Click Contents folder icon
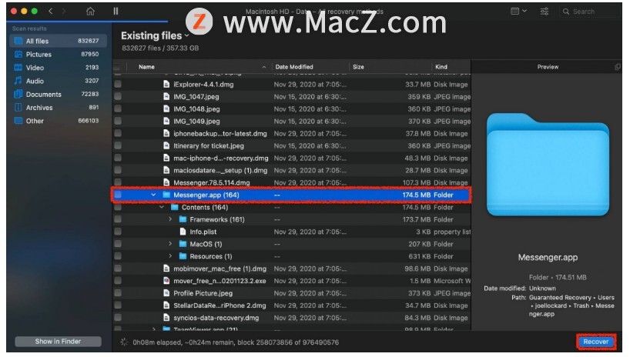The height and width of the screenshot is (357, 630). click(174, 207)
